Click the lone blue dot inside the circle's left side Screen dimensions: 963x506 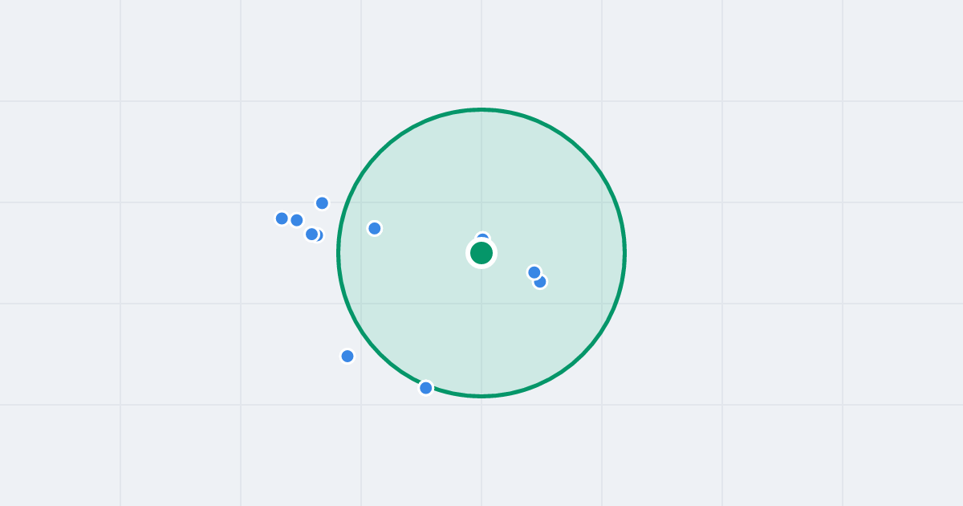click(x=375, y=228)
